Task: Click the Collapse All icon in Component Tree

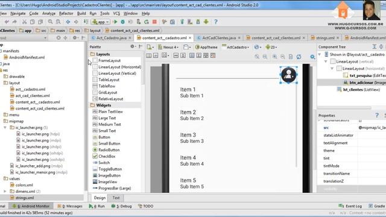Action: click(381, 47)
